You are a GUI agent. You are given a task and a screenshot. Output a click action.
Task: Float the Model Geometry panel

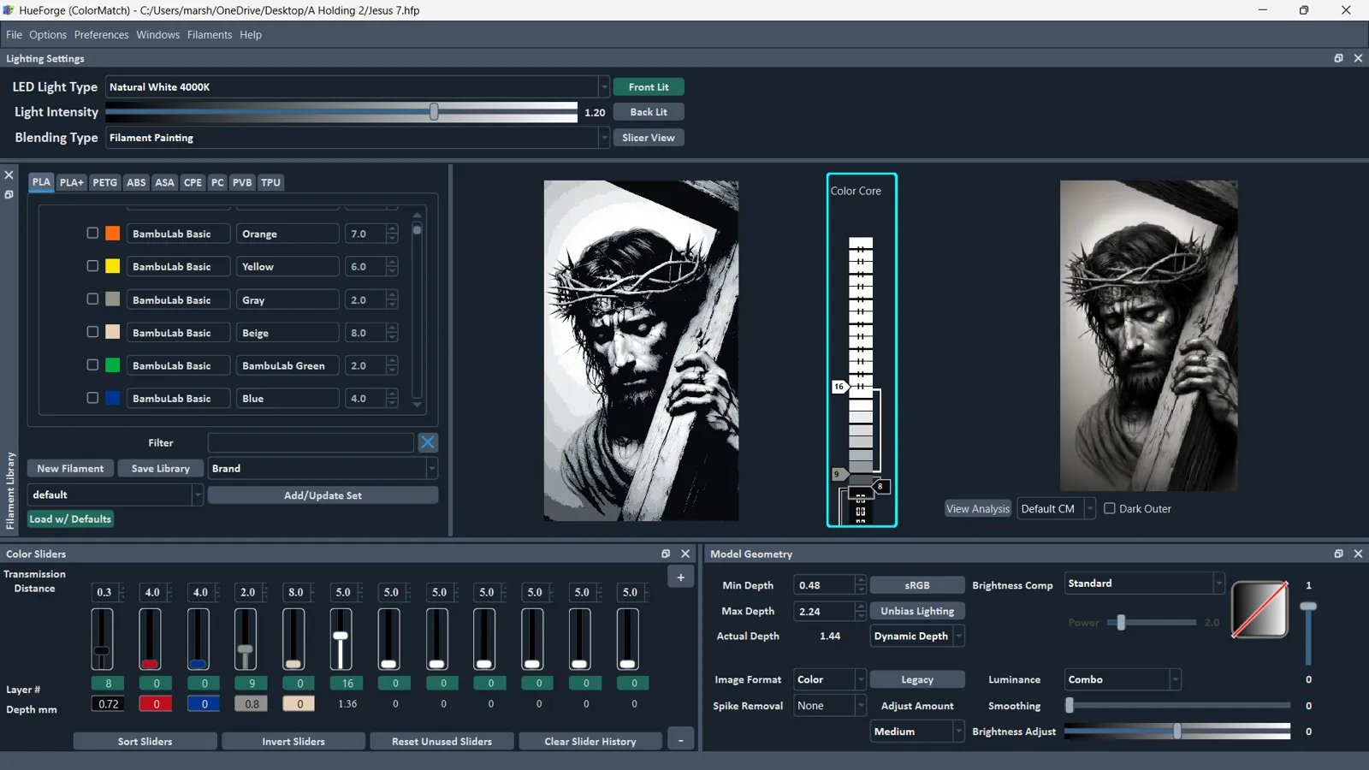pos(1338,554)
